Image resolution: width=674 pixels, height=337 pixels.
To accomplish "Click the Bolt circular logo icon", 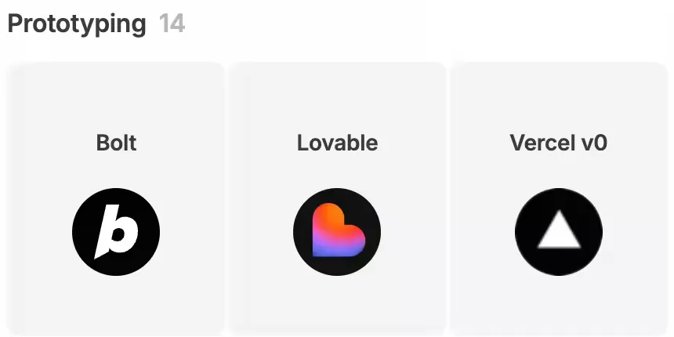I will pos(116,232).
